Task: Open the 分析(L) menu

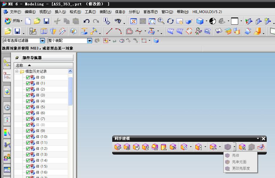Action: coord(134,12)
